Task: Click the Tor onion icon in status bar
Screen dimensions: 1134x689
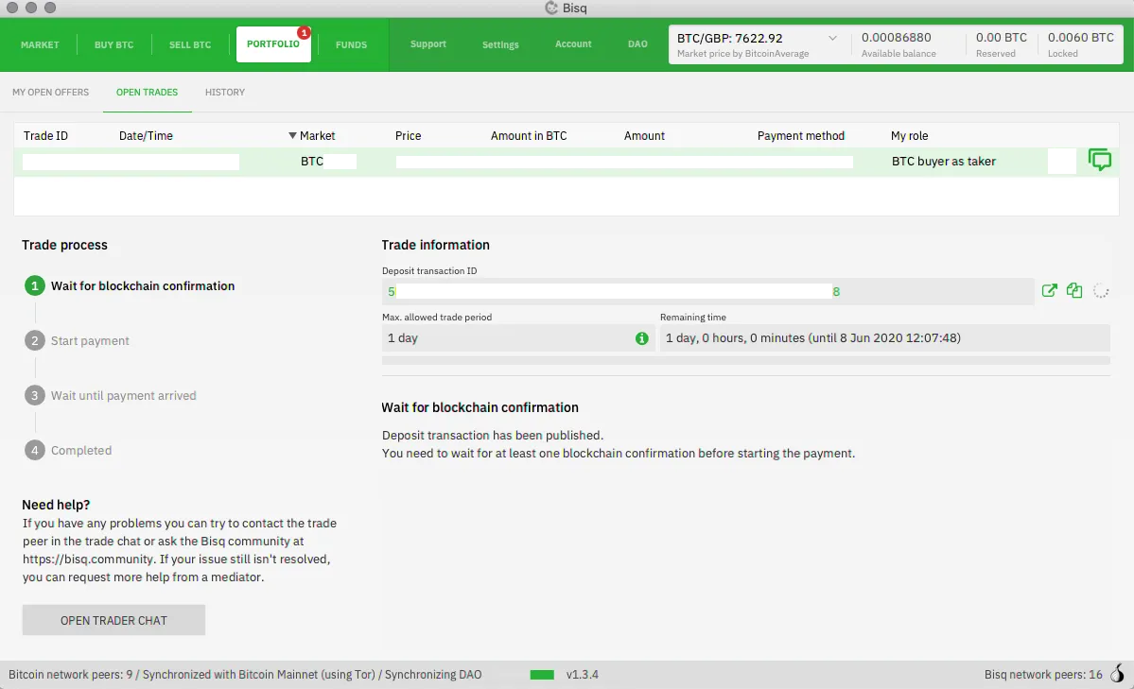Action: pyautogui.click(x=1118, y=674)
